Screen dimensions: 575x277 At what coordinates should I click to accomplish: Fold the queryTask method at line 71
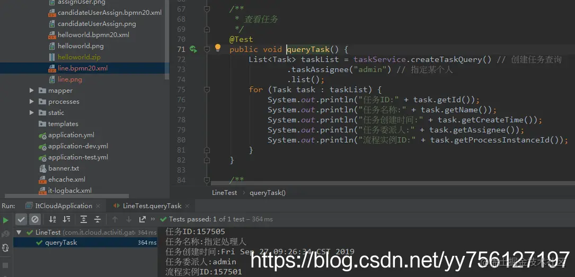[x=207, y=49]
